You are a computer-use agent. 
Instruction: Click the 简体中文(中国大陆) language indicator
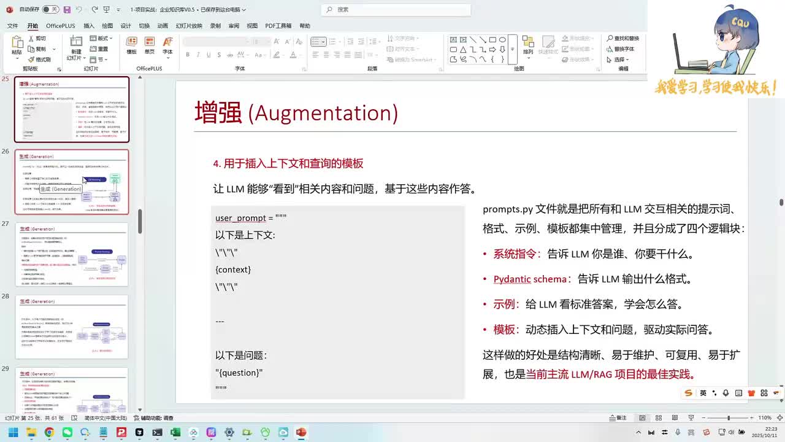tap(105, 418)
